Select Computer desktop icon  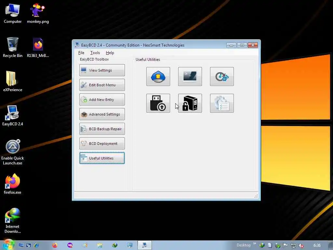click(x=13, y=13)
